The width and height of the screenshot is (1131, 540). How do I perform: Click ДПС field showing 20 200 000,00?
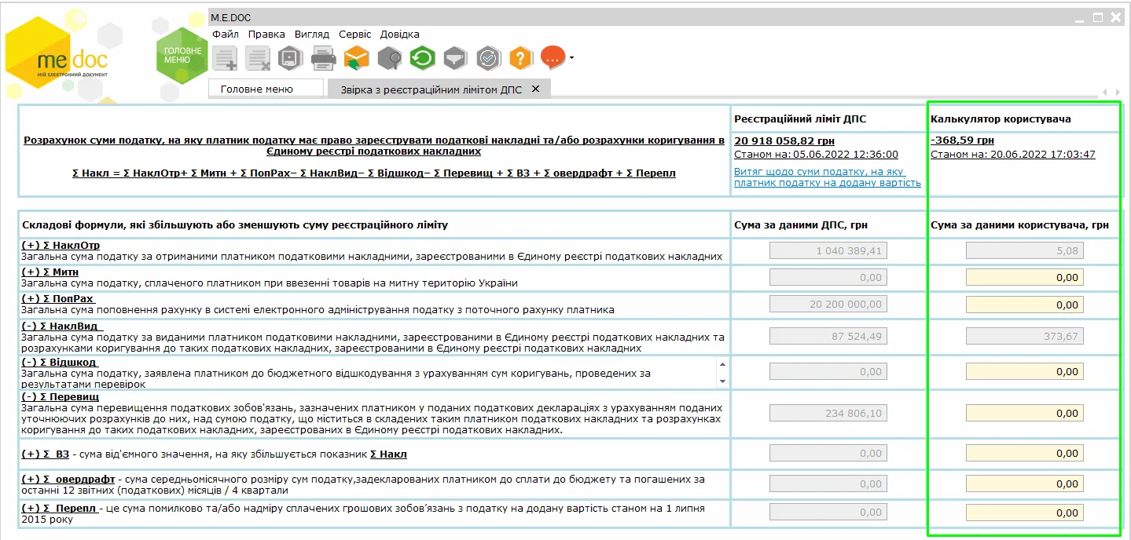coord(828,305)
